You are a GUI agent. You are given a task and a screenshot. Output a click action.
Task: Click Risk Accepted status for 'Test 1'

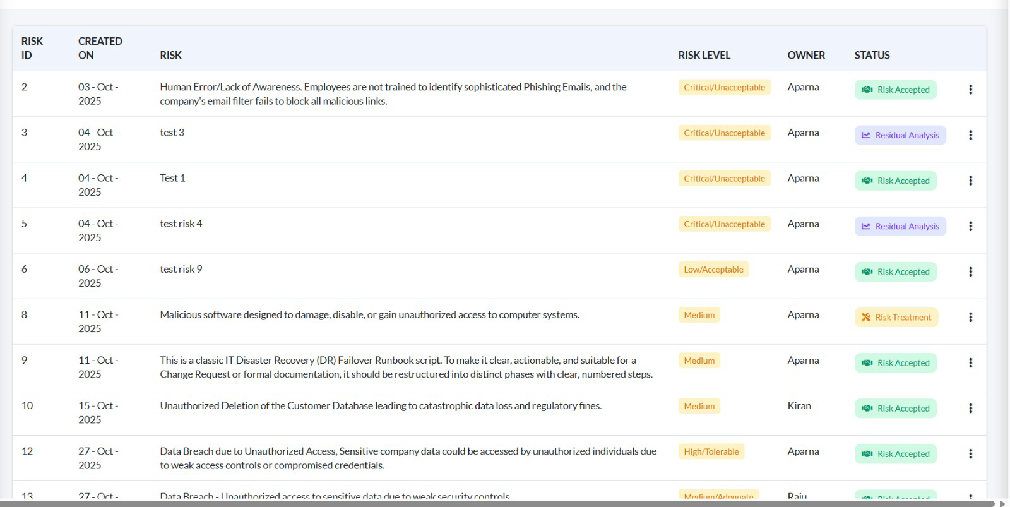click(895, 181)
